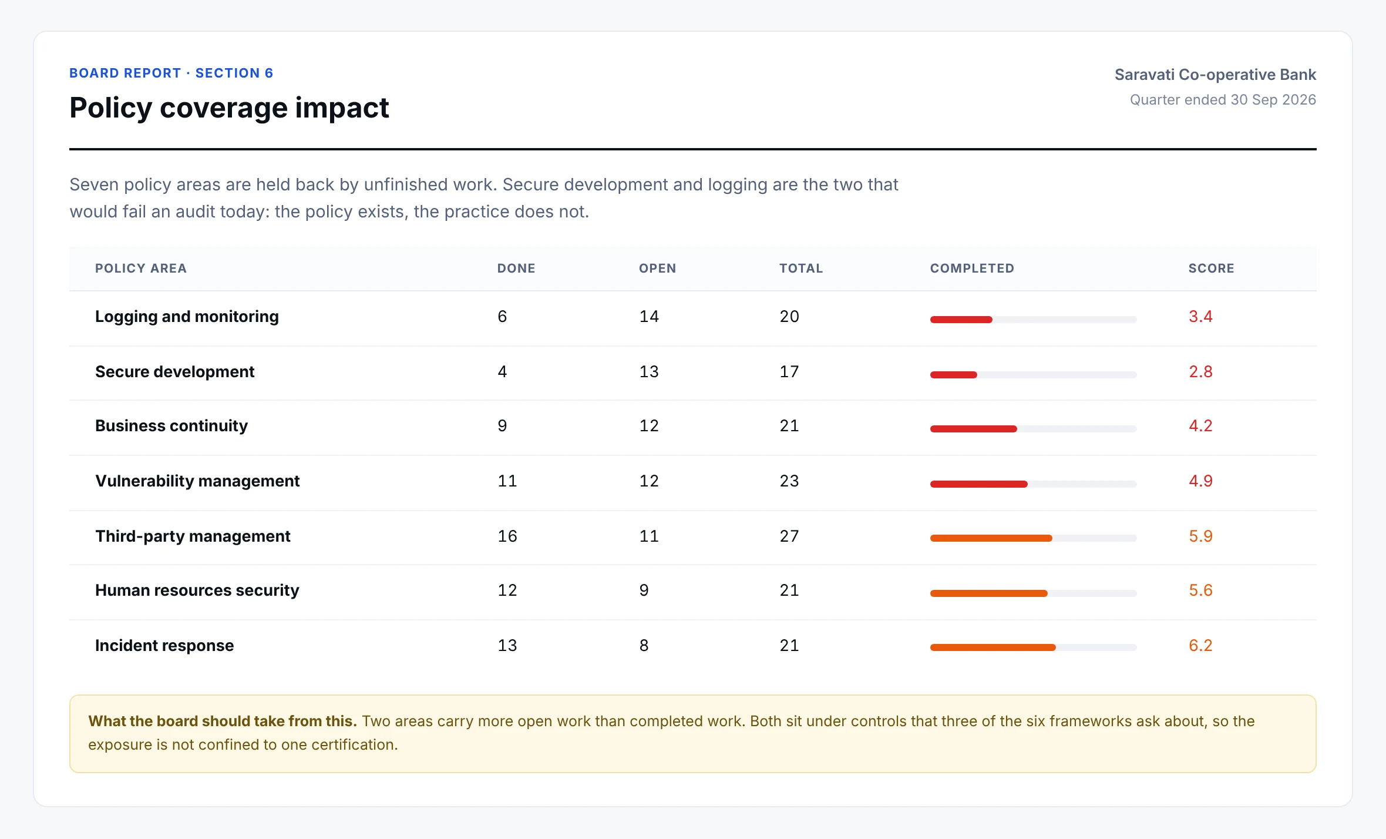Select the Business continuity row label
1386x839 pixels.
171,426
